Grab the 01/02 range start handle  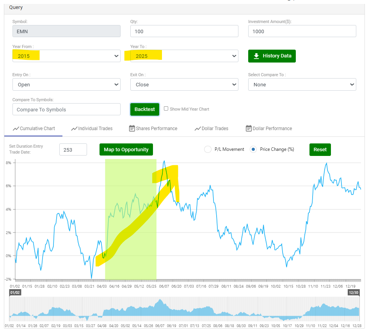coord(15,292)
